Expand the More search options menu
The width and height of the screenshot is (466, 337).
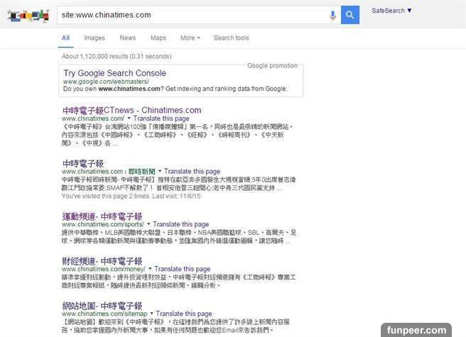[x=190, y=38]
